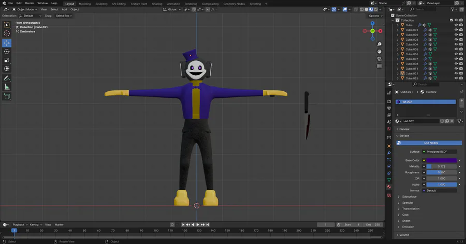The height and width of the screenshot is (244, 466).
Task: Open the Render menu
Action: pyautogui.click(x=30, y=3)
